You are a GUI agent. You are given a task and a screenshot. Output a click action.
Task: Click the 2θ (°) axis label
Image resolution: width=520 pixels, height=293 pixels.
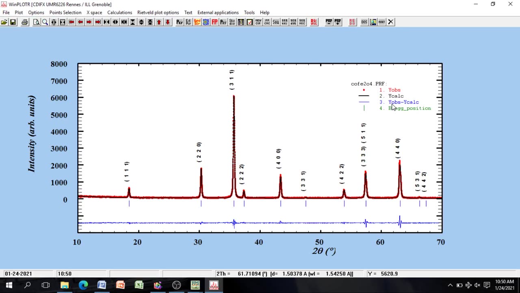(x=324, y=251)
